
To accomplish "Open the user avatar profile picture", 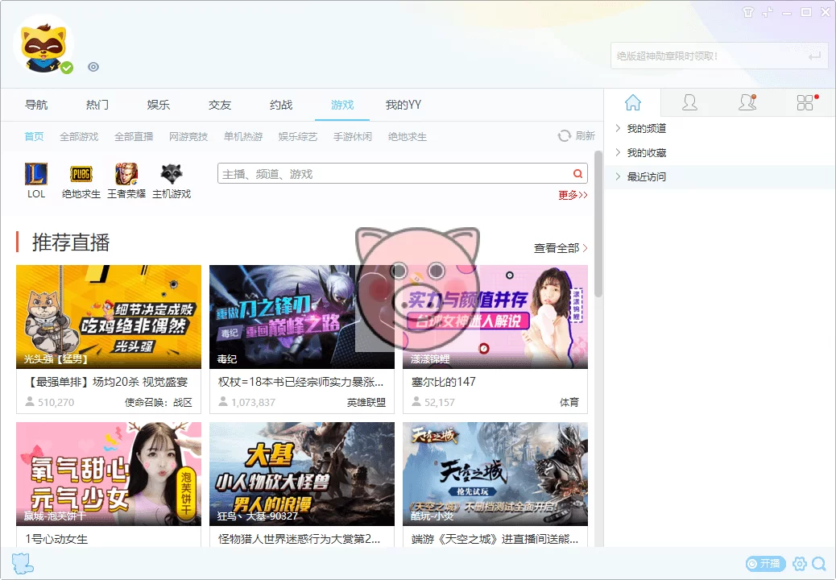I will (43, 45).
